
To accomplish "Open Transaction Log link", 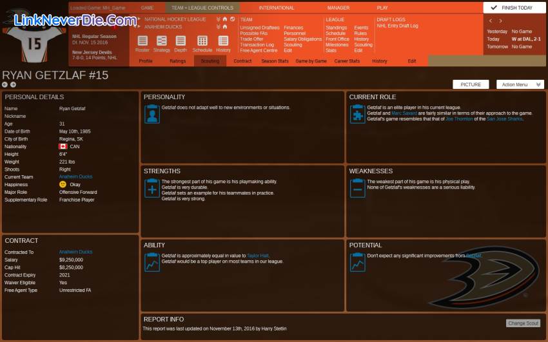I will [257, 44].
